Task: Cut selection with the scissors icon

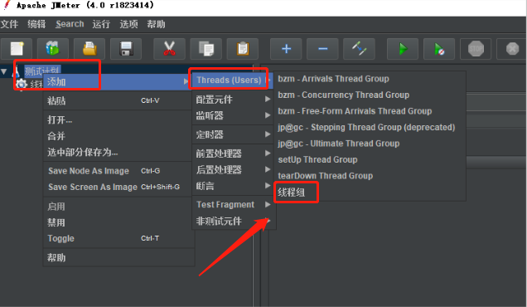Action: click(x=169, y=49)
